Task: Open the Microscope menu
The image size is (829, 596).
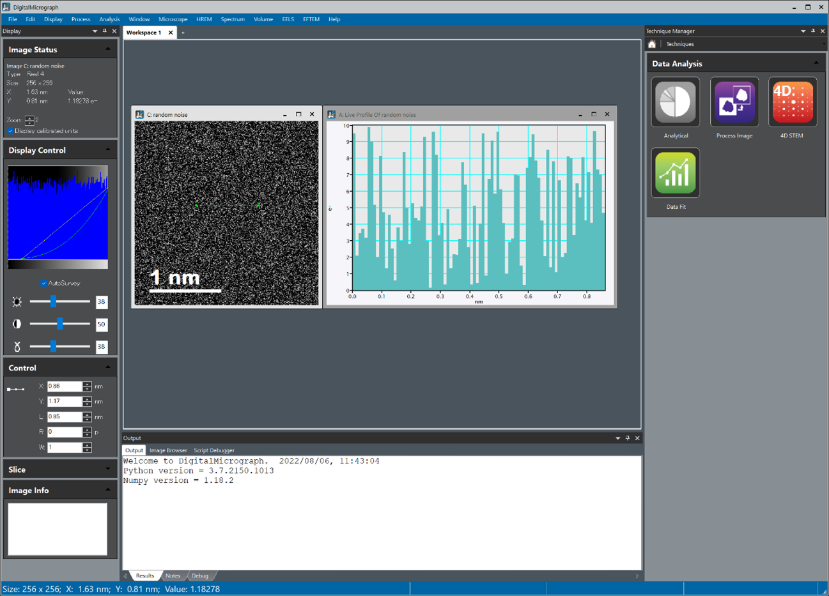Action: pos(173,19)
